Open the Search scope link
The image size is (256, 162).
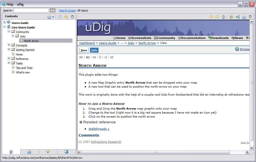point(67,10)
